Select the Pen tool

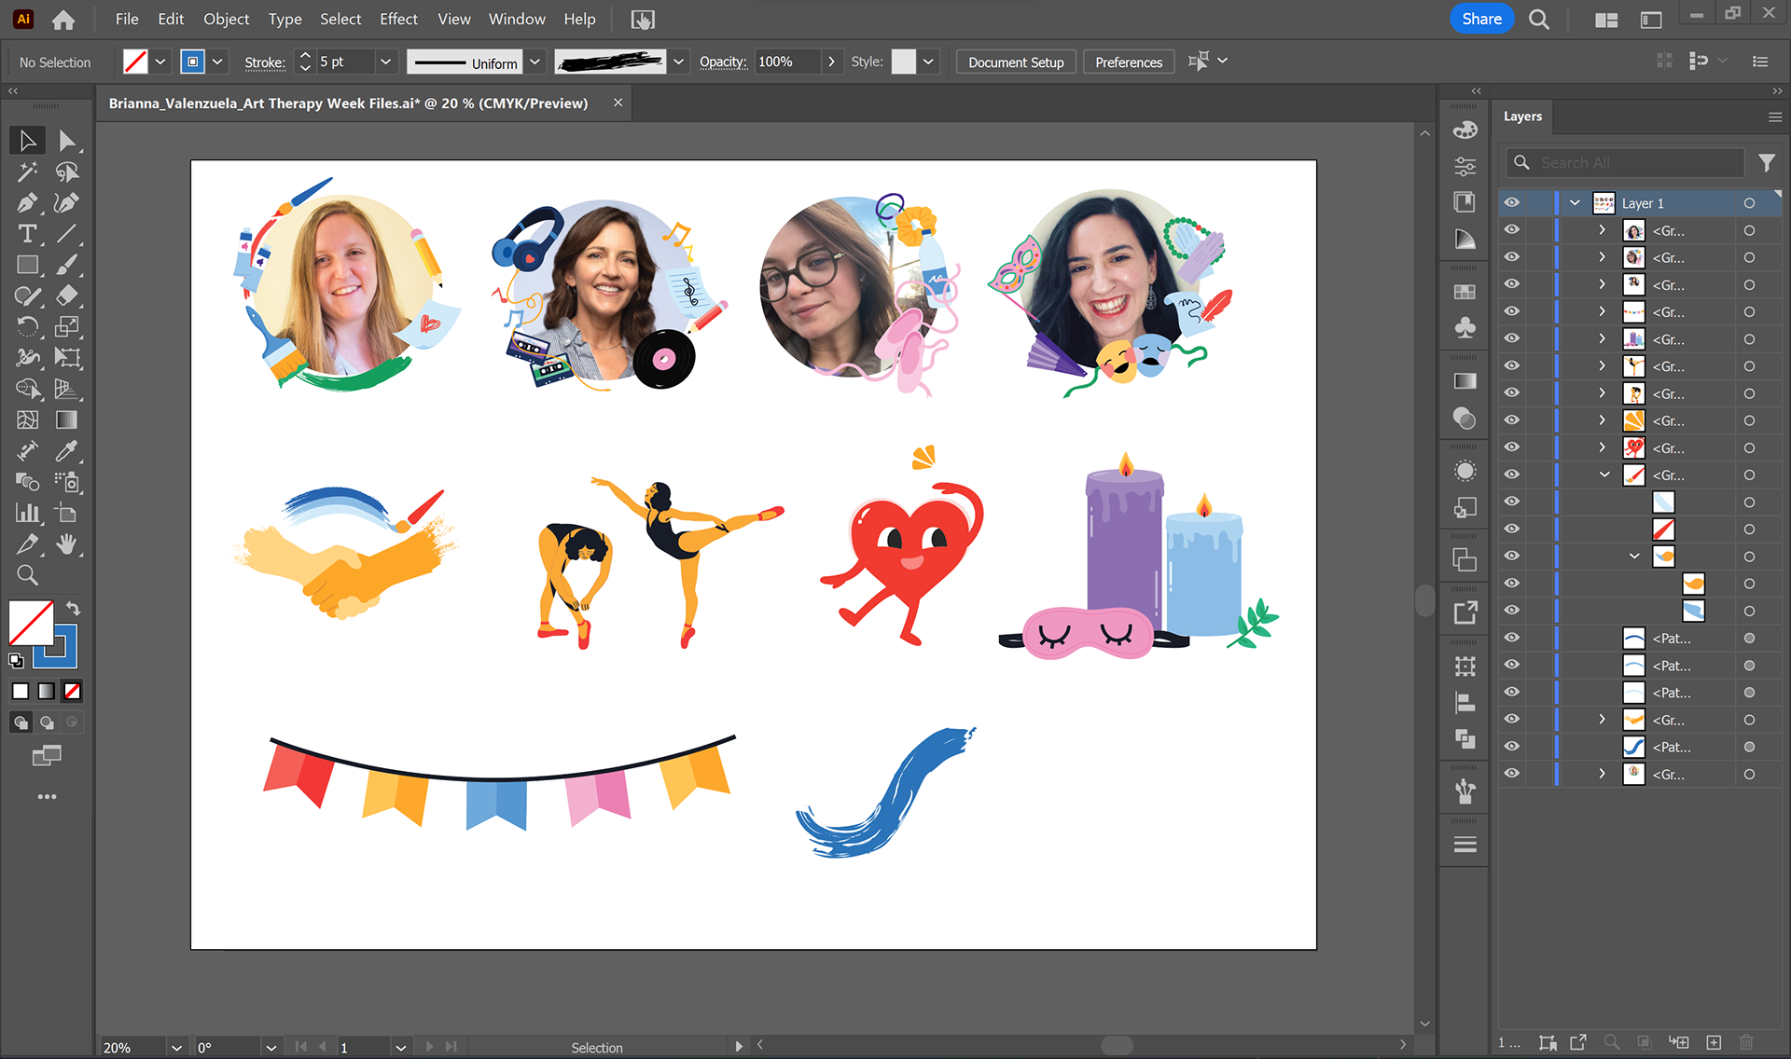point(27,202)
